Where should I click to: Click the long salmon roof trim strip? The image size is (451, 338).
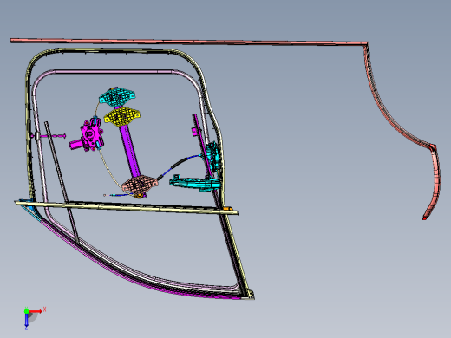[x=189, y=42]
